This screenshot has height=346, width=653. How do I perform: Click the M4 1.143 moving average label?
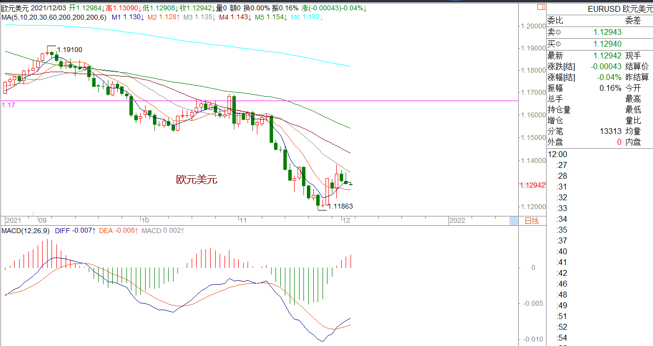pyautogui.click(x=235, y=17)
